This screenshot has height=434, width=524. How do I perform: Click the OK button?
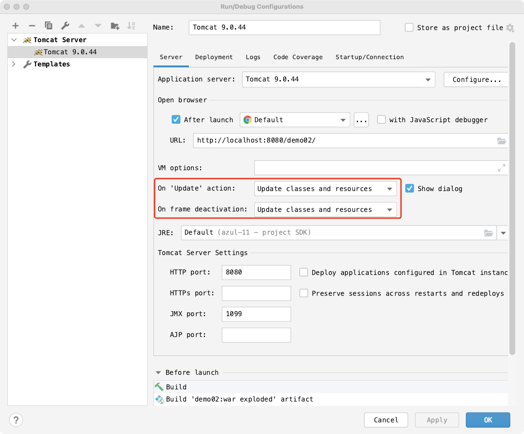click(488, 420)
